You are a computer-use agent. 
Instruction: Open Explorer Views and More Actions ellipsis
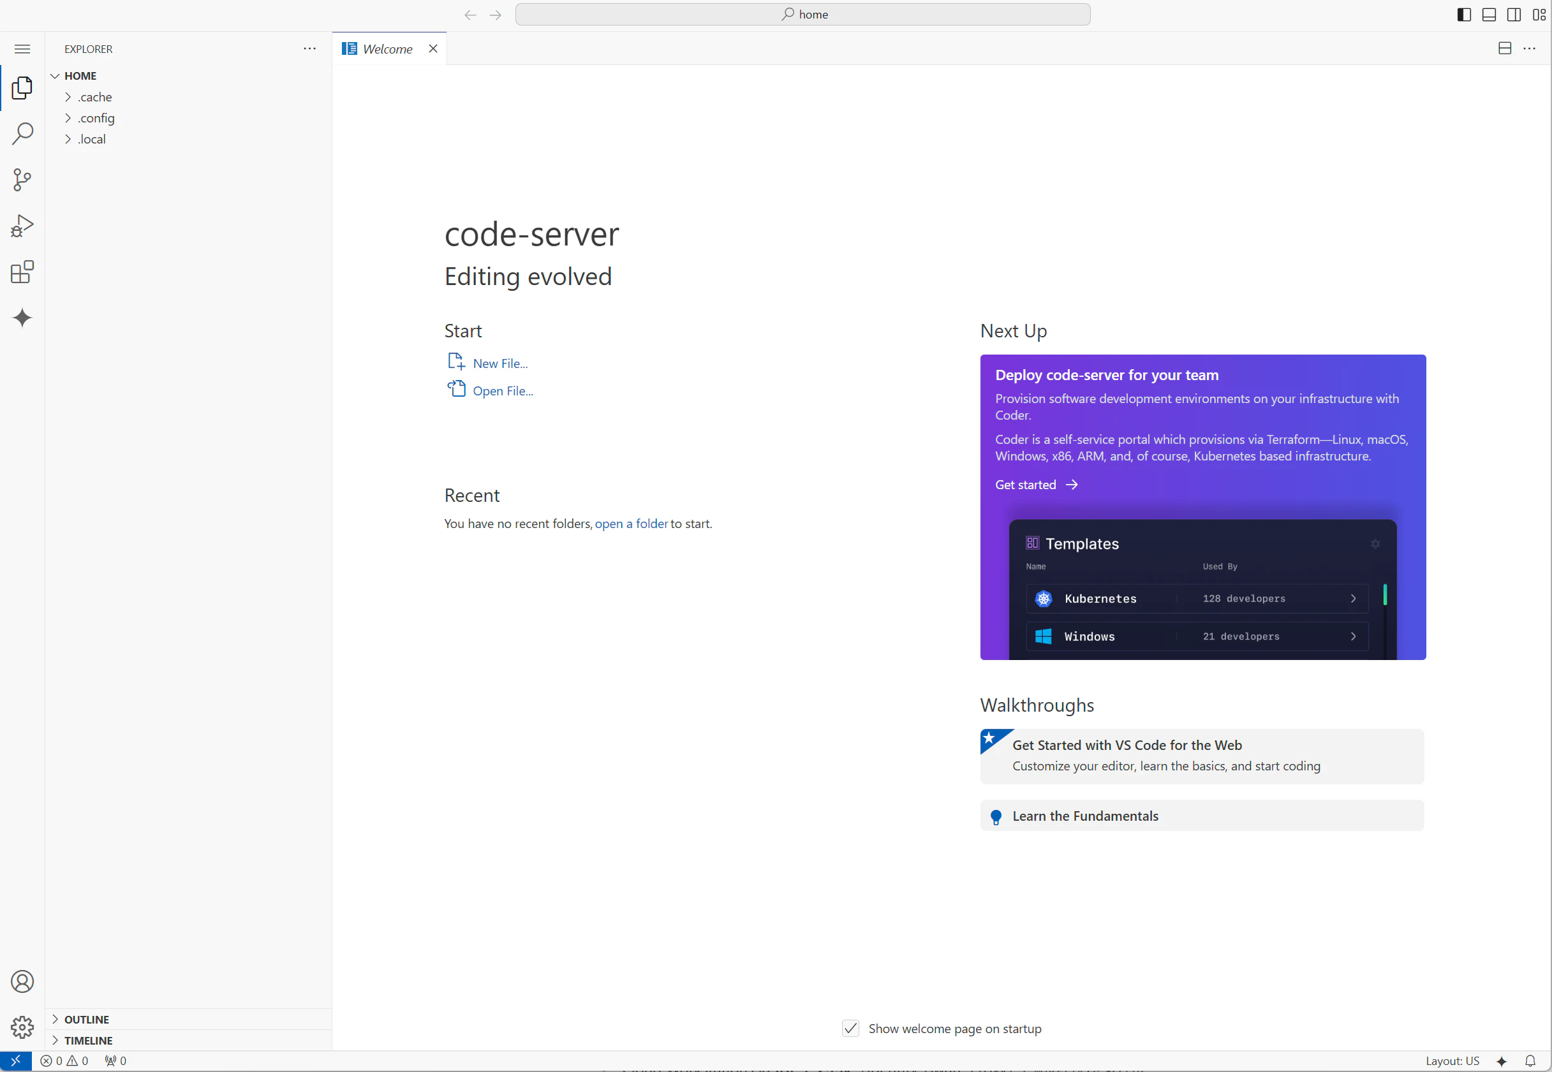pos(310,48)
